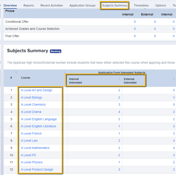Click internal interested count for A Level Drama

[x=119, y=112]
